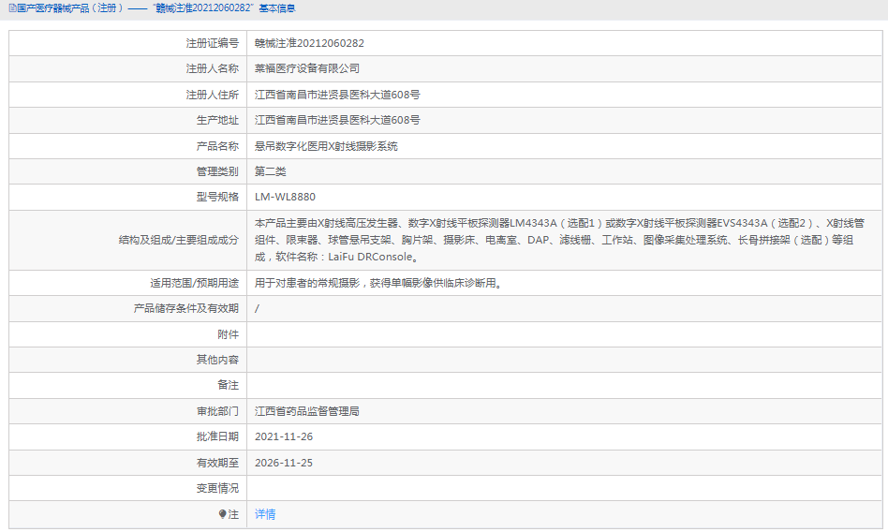This screenshot has height=532, width=888.
Task: Click the 结构及组成/主要组成成分 label
Action: pos(178,240)
